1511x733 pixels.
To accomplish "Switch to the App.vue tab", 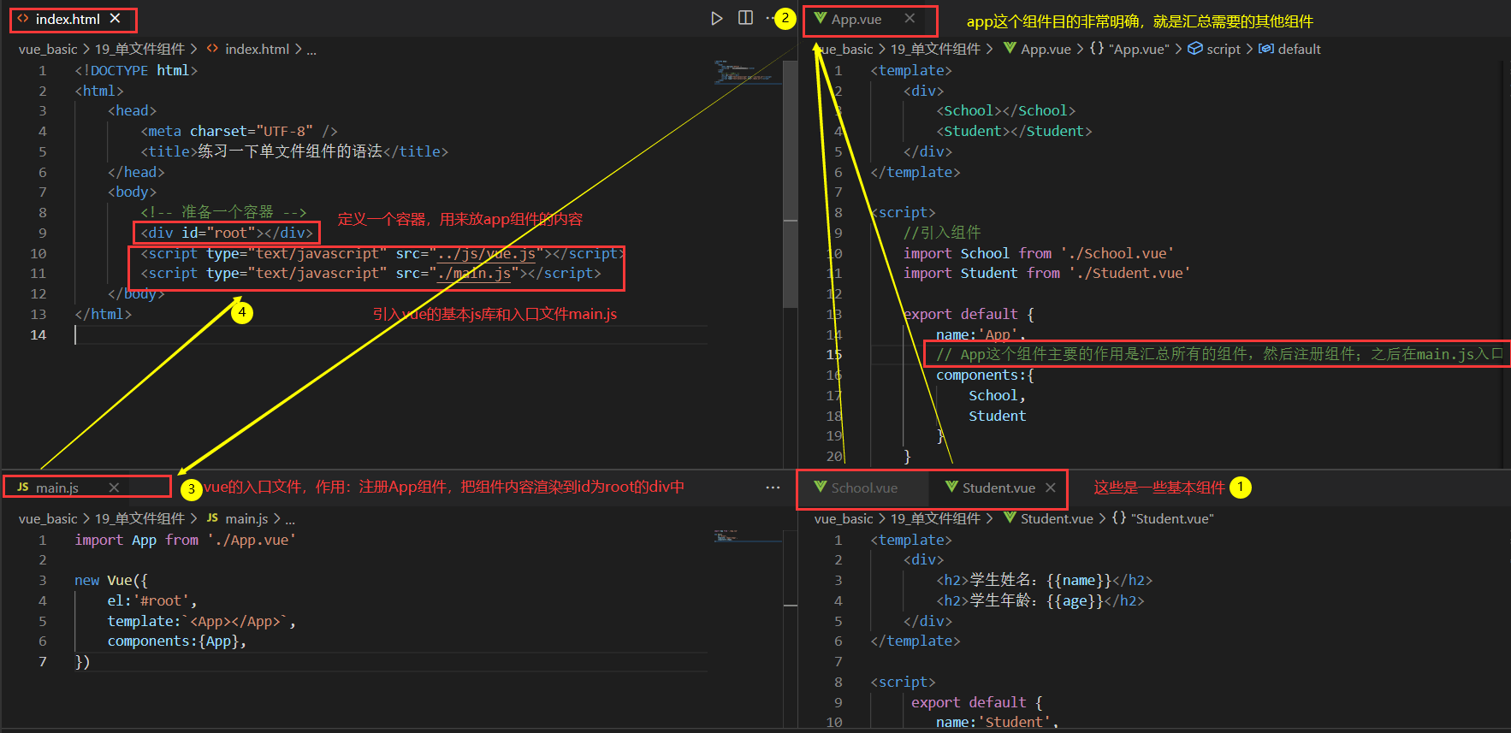I will pyautogui.click(x=856, y=19).
